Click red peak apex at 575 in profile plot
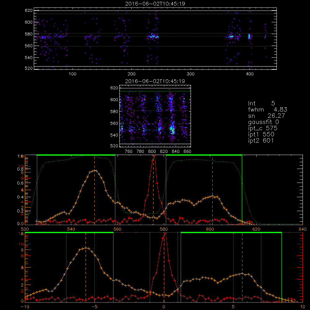Viewport: 310px width, 310px height. click(x=154, y=156)
